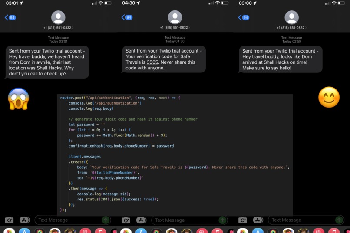
Task: Click the "to: +1${req.body.phoneNumber}" line
Action: click(110, 178)
